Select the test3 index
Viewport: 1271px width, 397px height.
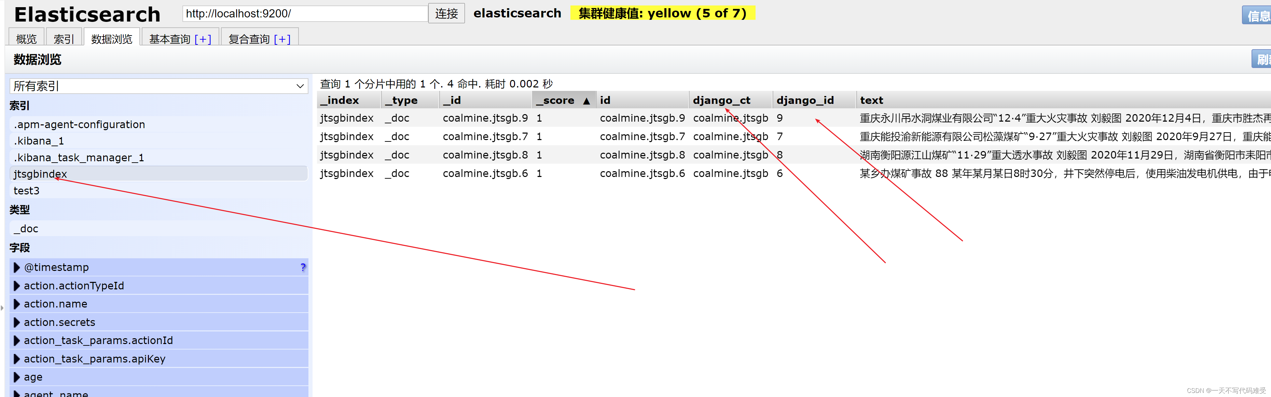pos(159,191)
